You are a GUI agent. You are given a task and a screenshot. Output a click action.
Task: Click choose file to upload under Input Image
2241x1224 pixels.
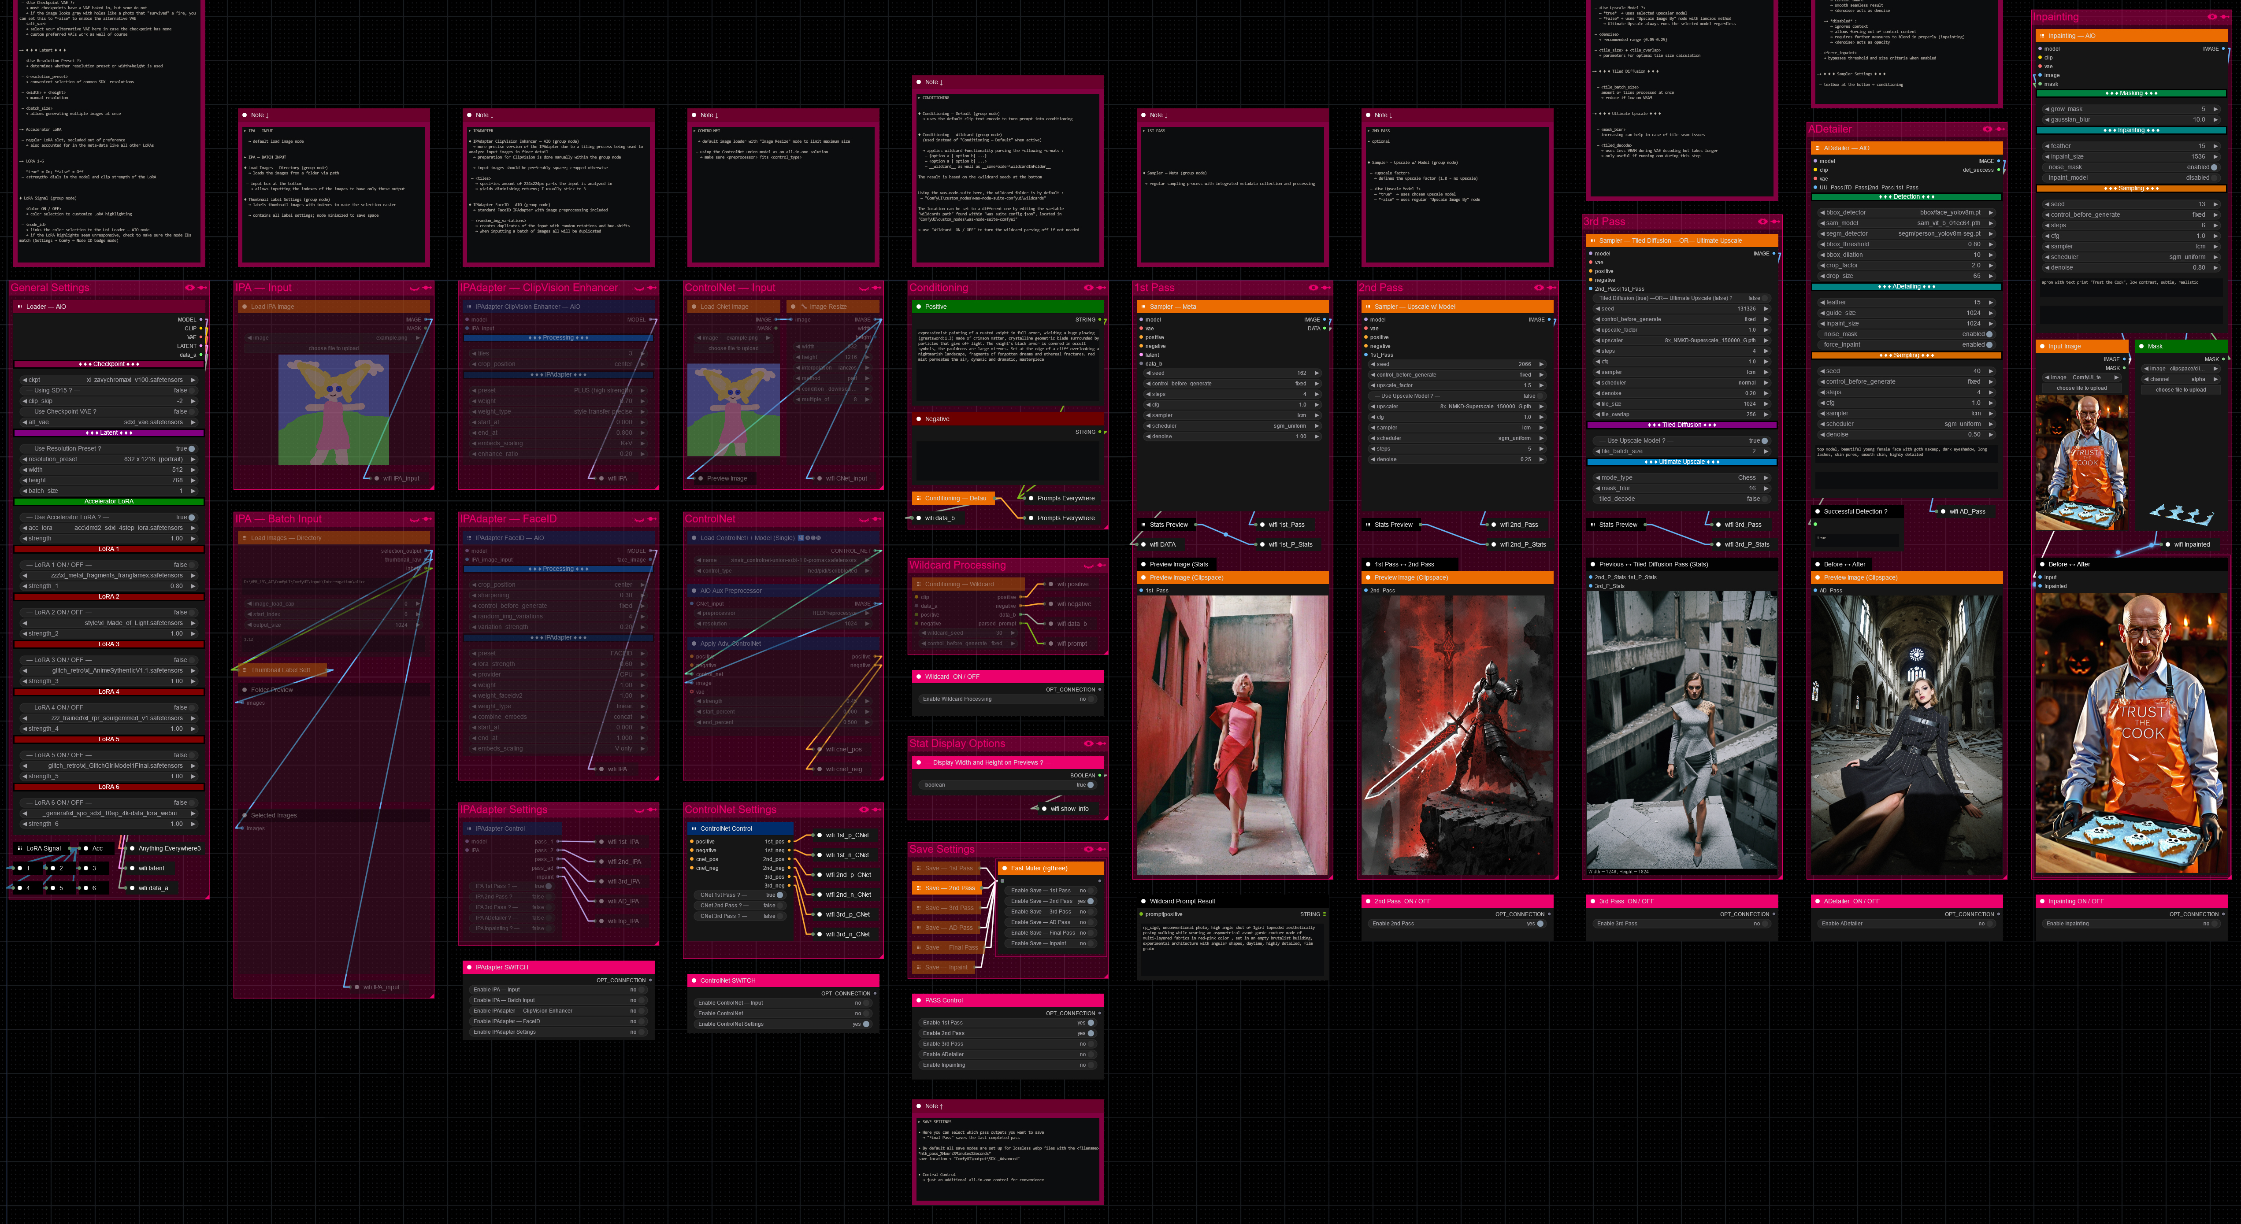point(2081,388)
